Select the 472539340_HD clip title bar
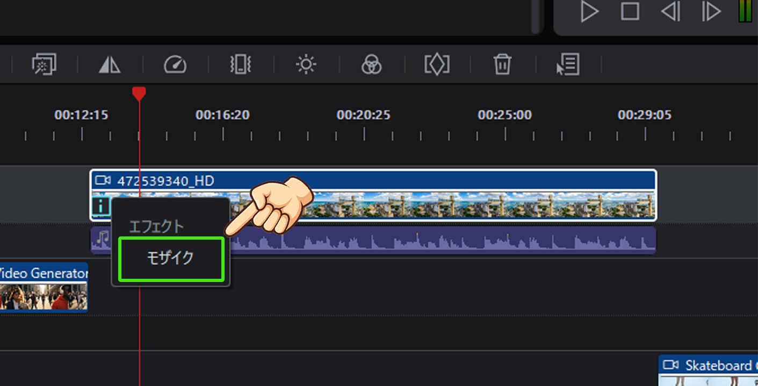Image resolution: width=758 pixels, height=386 pixels. click(x=376, y=181)
